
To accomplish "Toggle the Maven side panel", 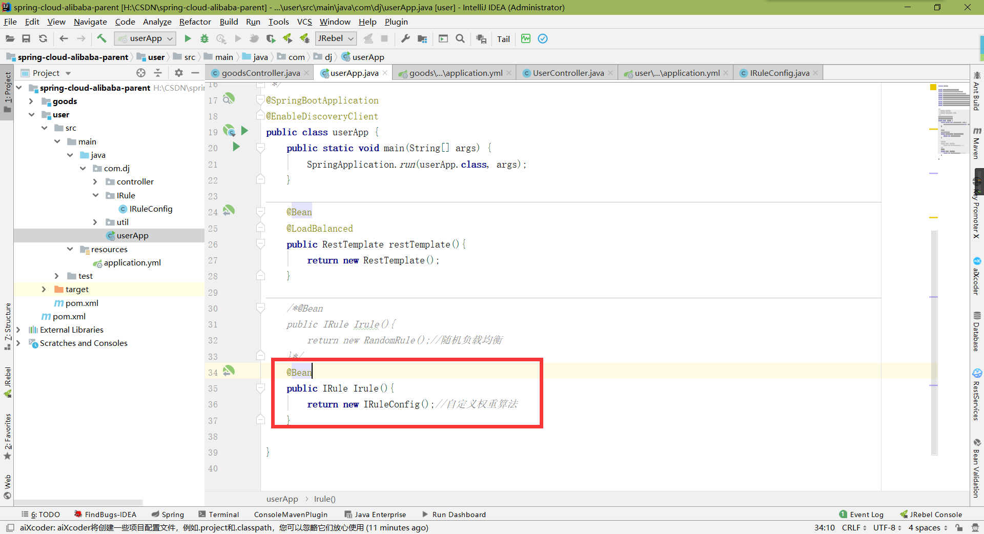I will point(977,143).
